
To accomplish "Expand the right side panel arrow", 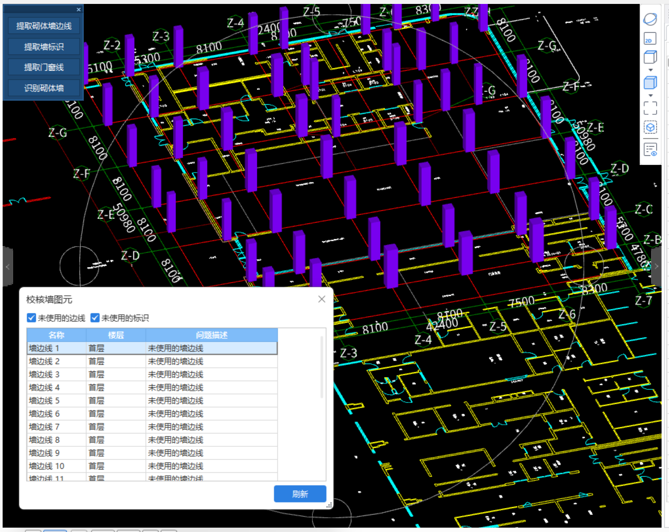I will pyautogui.click(x=656, y=266).
